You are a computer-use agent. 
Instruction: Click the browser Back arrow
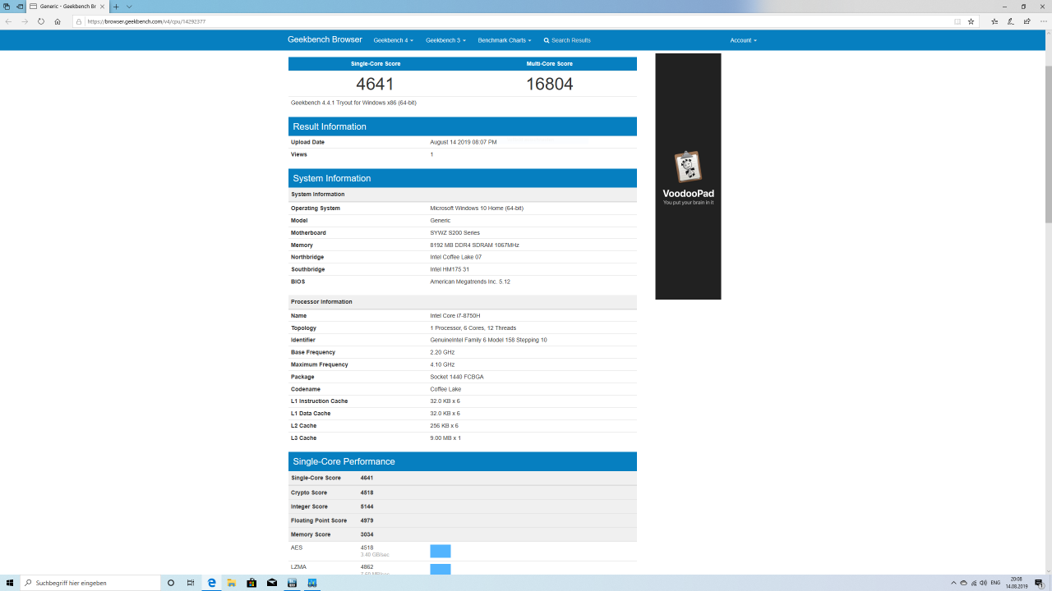click(8, 21)
